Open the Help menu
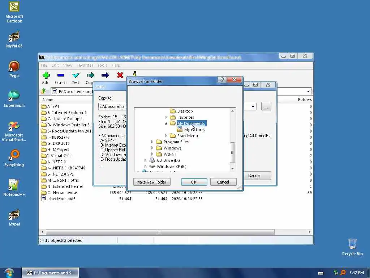Image resolution: width=370 pixels, height=278 pixels. point(116,65)
